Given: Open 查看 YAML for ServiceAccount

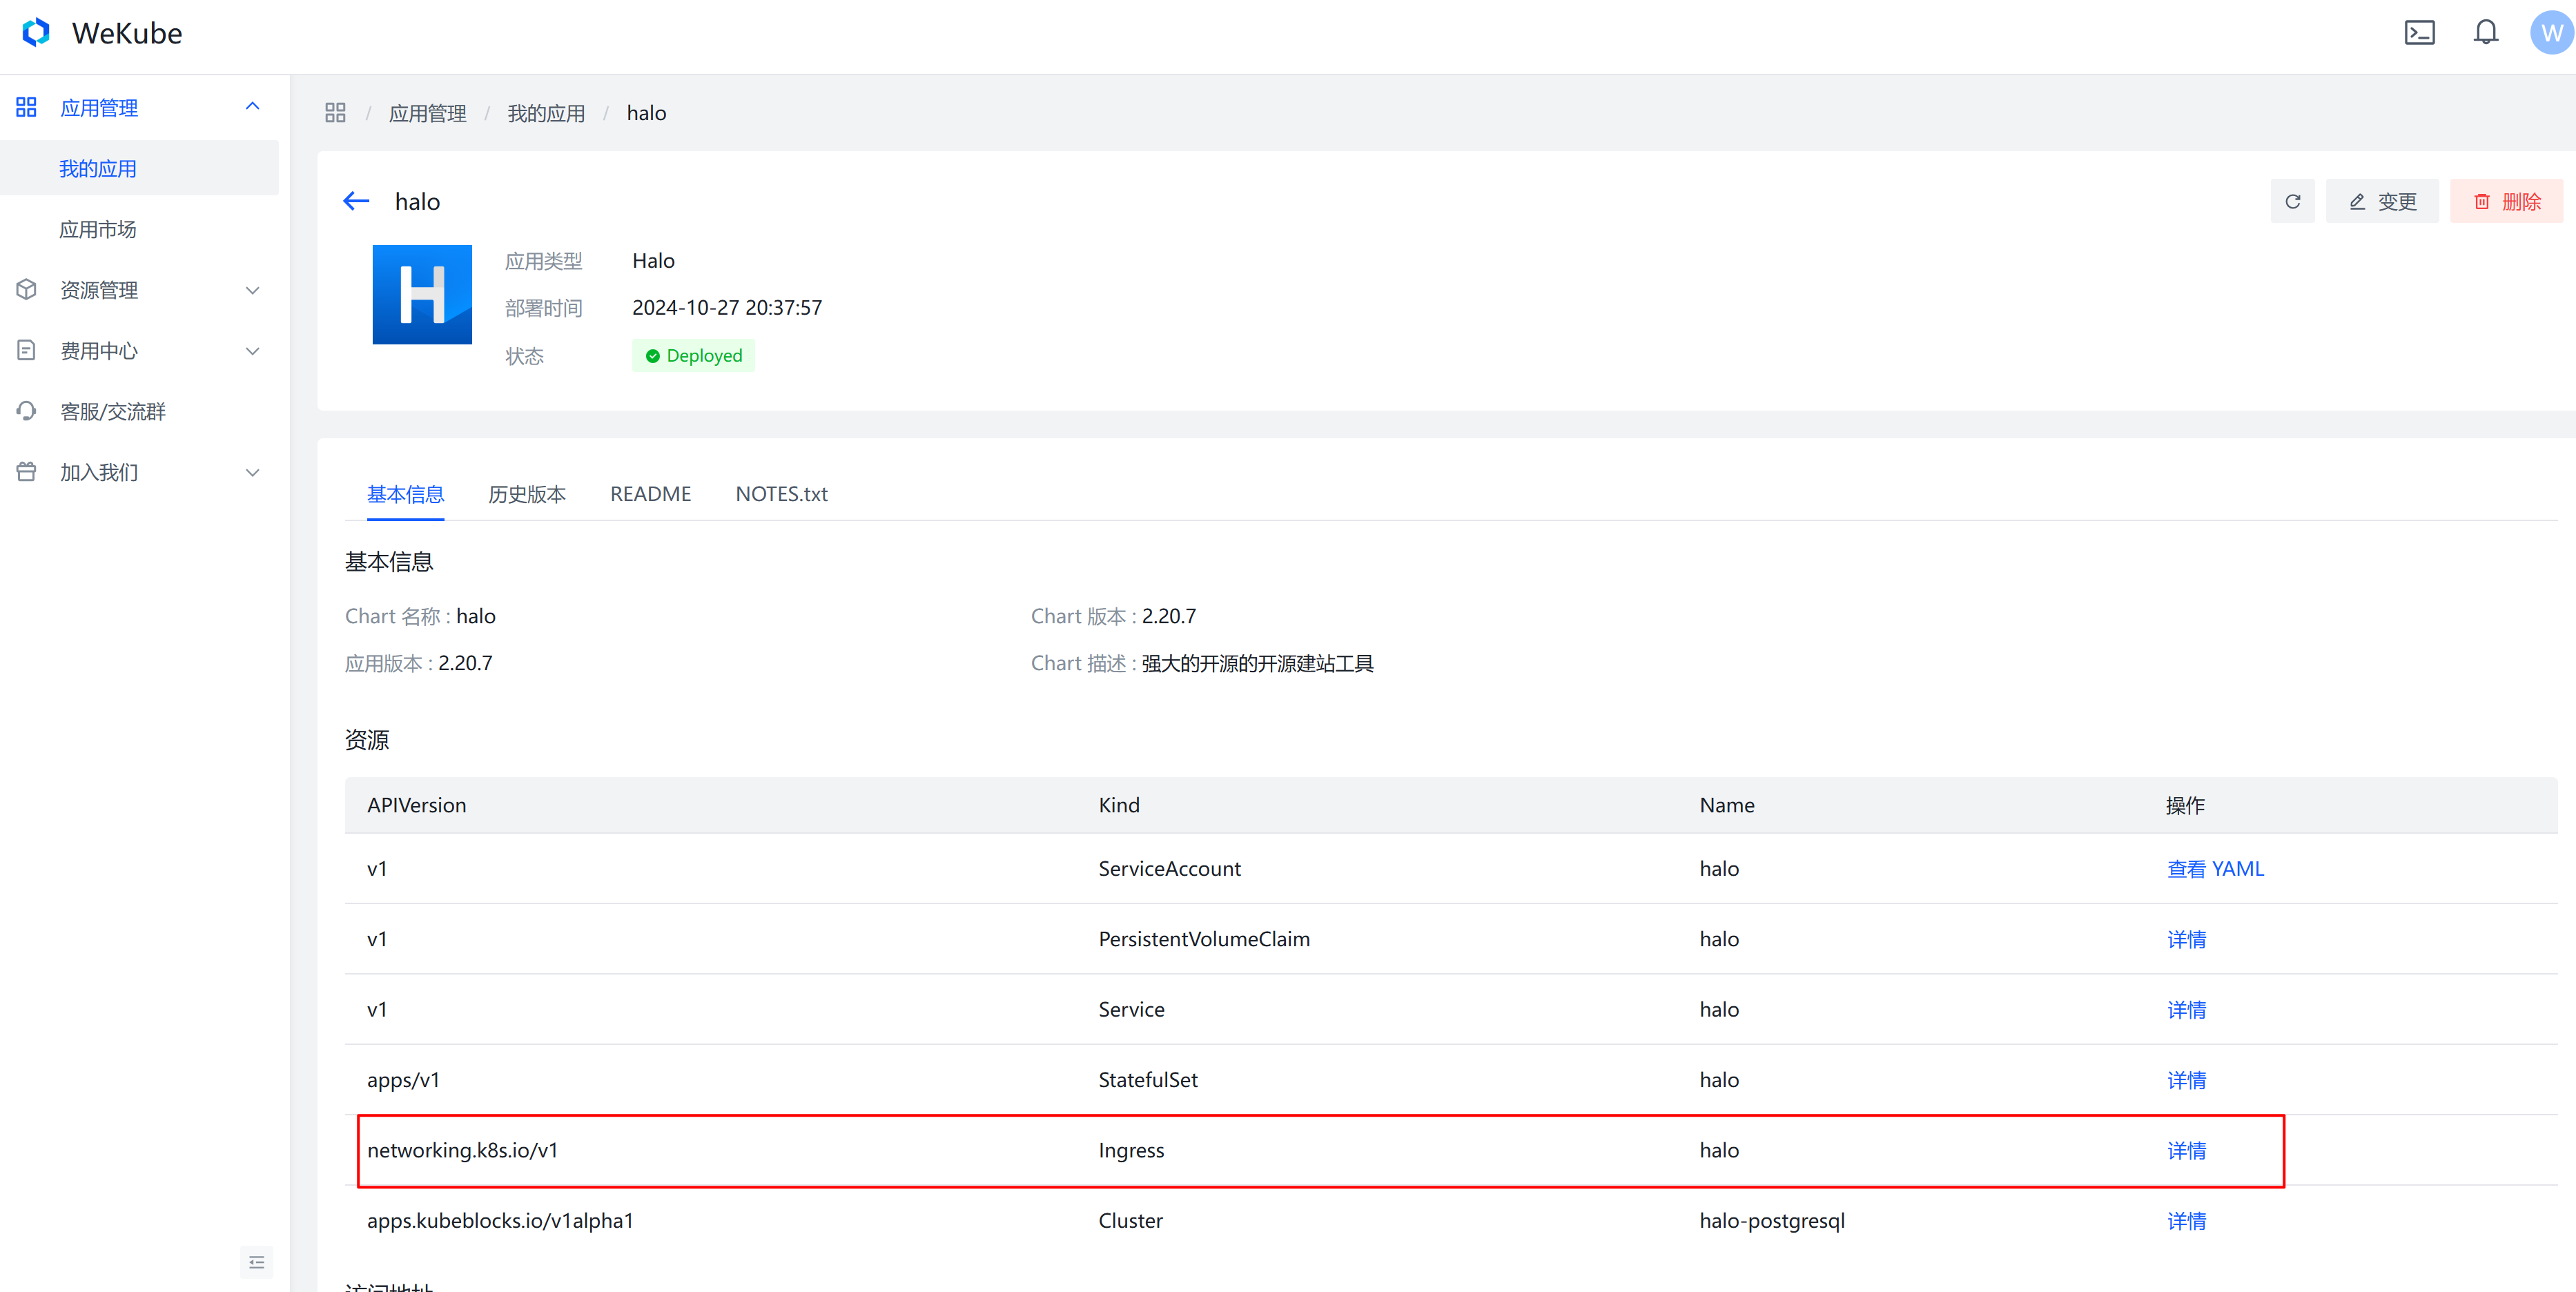Looking at the screenshot, I should [x=2215, y=869].
